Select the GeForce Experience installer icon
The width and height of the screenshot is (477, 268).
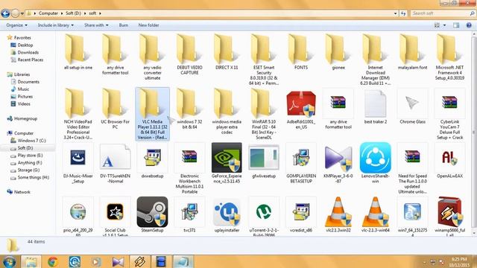click(227, 157)
